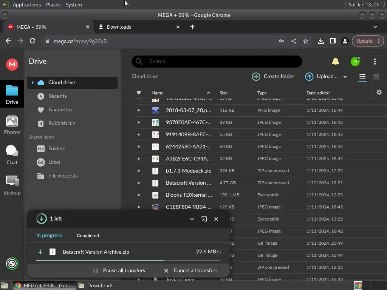Click the notifications bell icon

[336, 62]
